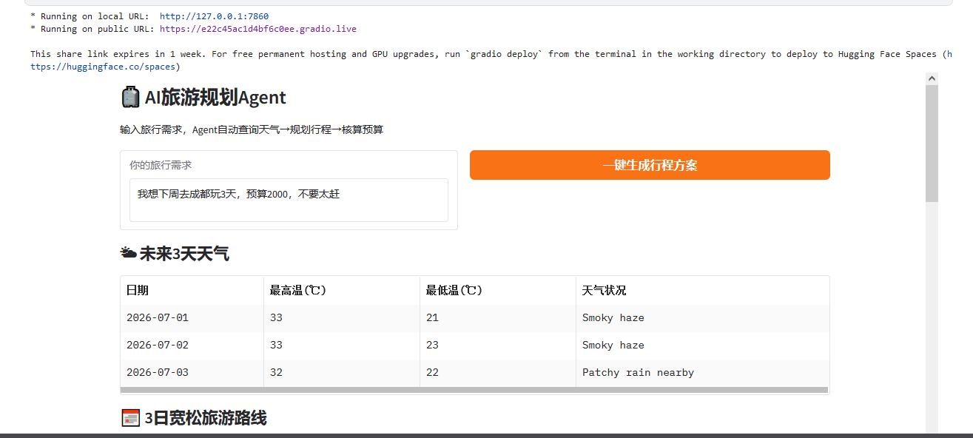Select the Patchy rain nearby cell
The image size is (973, 438).
pos(702,373)
